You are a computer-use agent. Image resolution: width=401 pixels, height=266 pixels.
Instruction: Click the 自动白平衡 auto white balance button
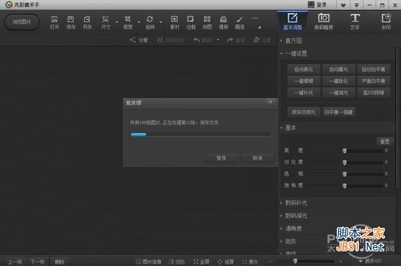(374, 70)
